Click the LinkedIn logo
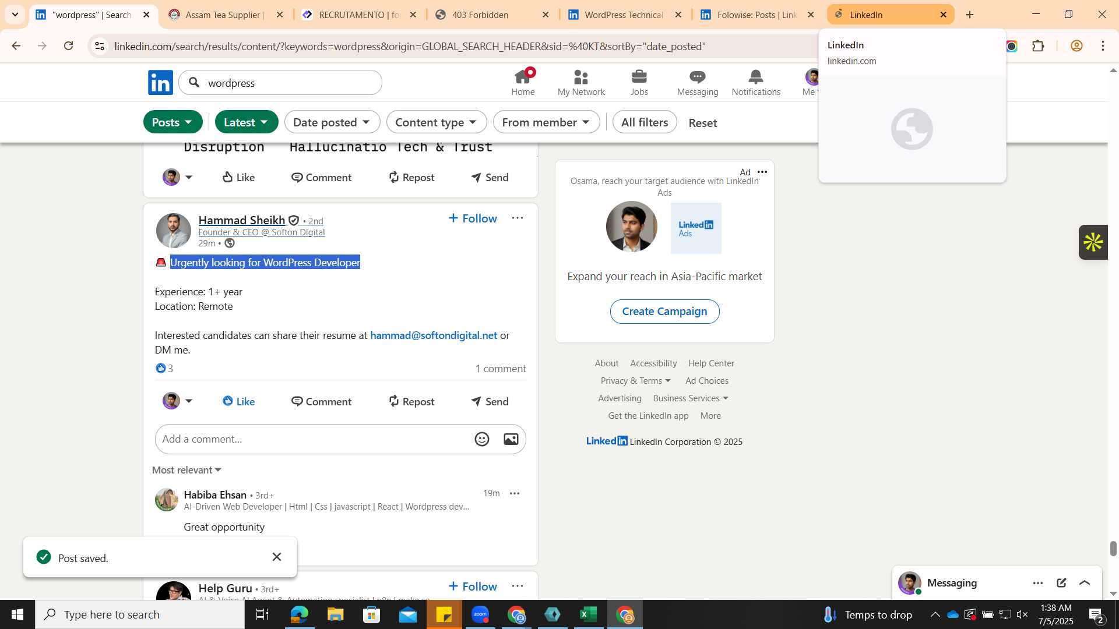This screenshot has width=1119, height=629. point(160,83)
